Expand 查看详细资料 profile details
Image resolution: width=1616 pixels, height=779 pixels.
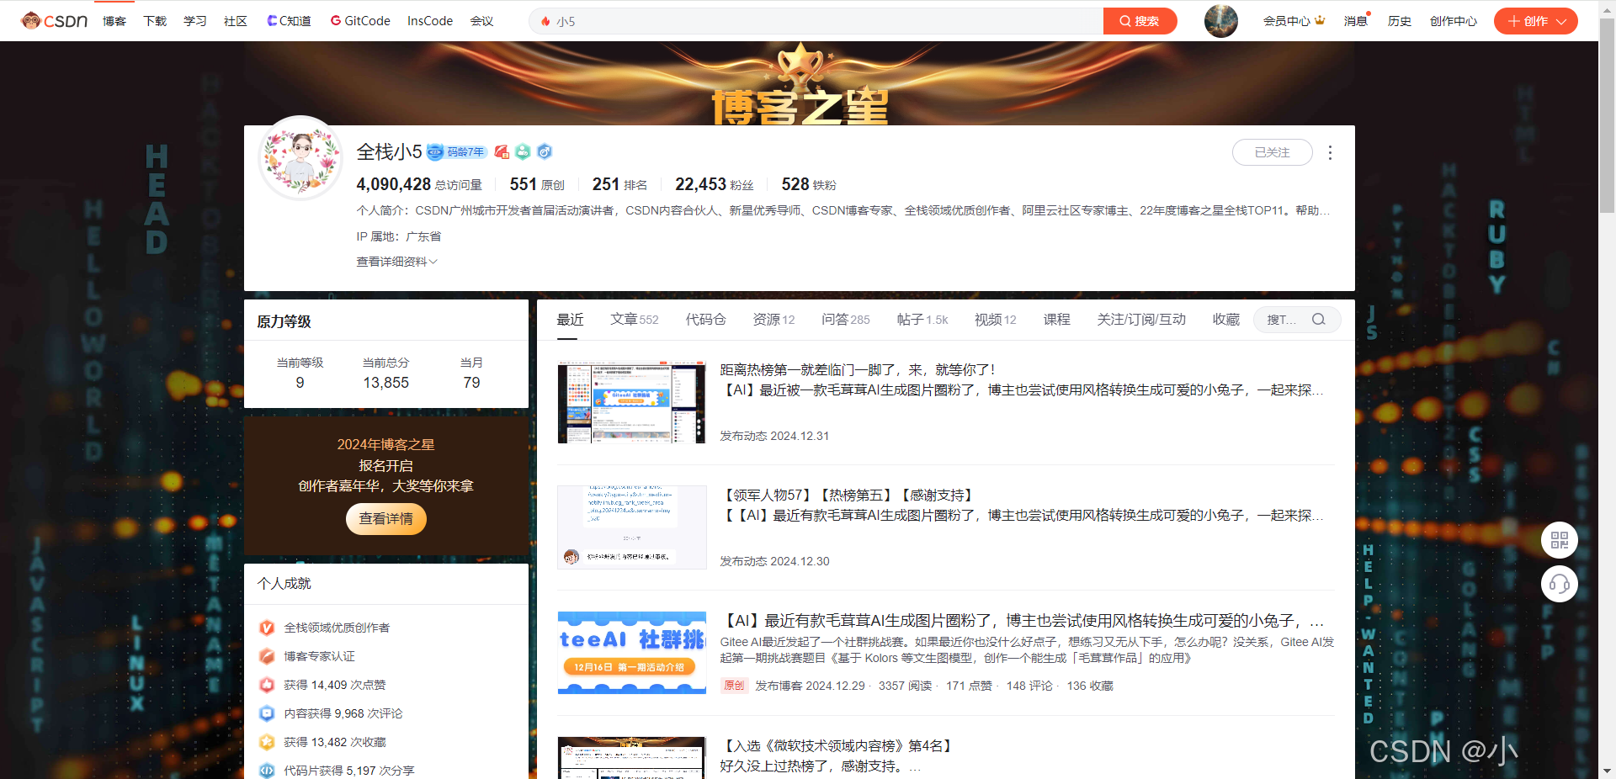tap(396, 262)
